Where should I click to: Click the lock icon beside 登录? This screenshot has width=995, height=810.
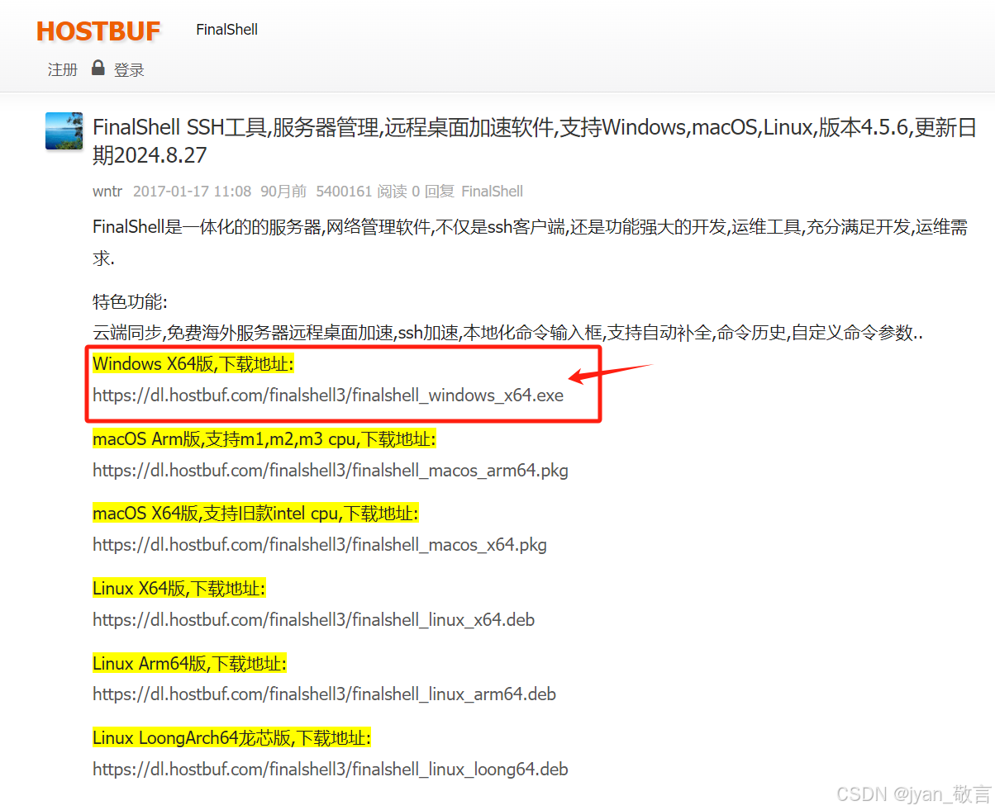pyautogui.click(x=98, y=68)
